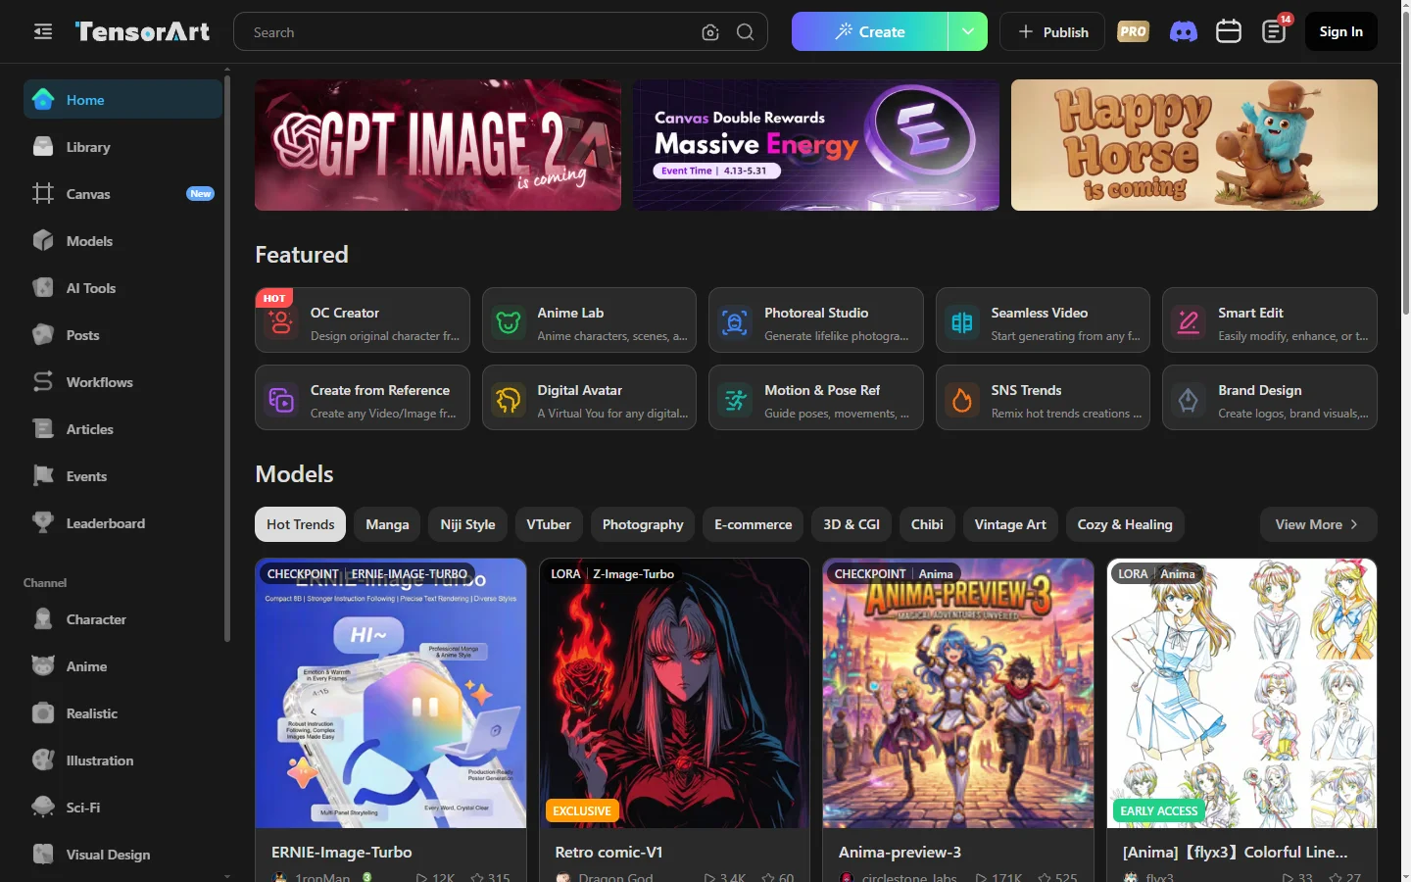This screenshot has height=882, width=1411.
Task: Expand the Create button dropdown arrow
Action: click(968, 31)
